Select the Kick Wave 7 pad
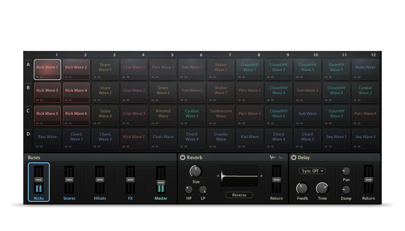The width and height of the screenshot is (405, 231). [x=134, y=139]
